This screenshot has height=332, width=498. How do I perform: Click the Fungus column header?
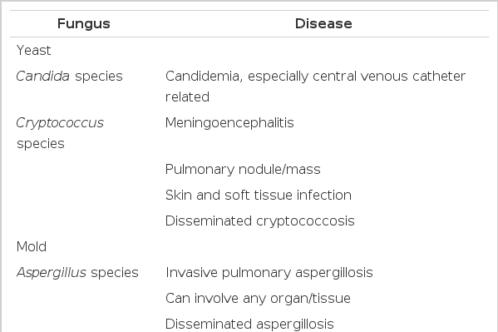pyautogui.click(x=84, y=24)
